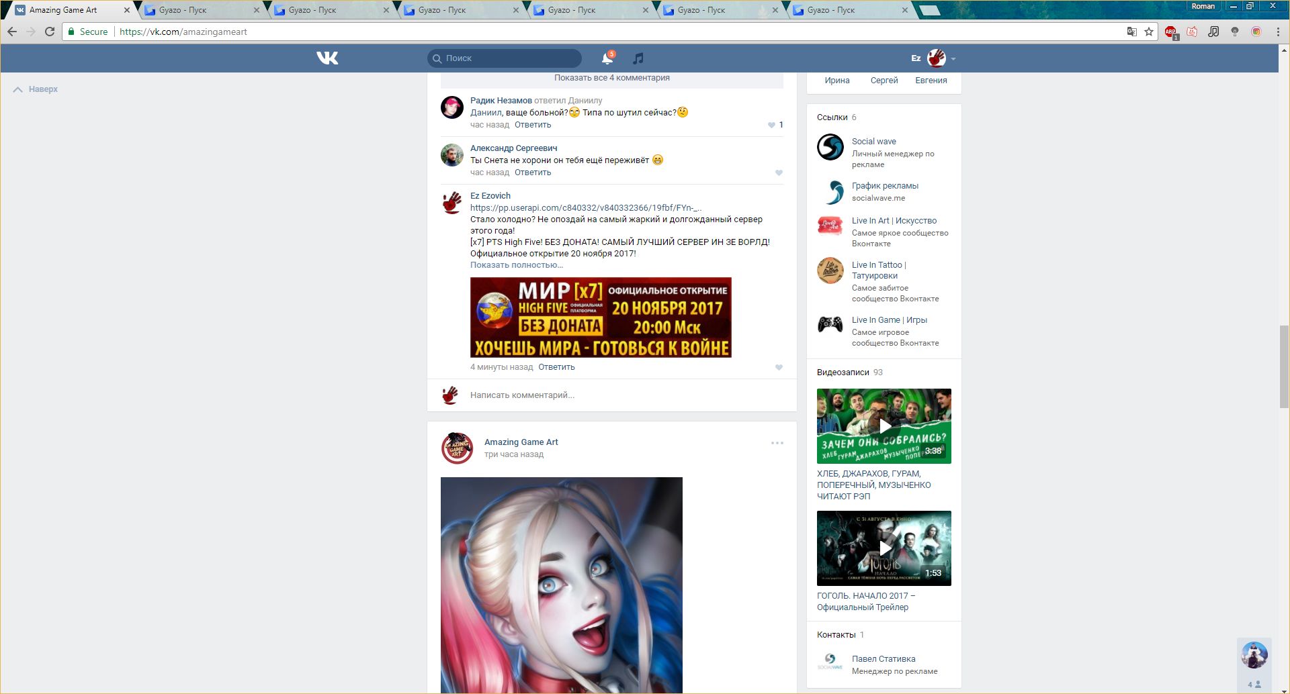
Task: Open Радик Незамов's avatar
Action: [452, 107]
